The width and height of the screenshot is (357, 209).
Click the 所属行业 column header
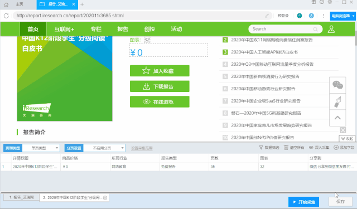click(135, 158)
